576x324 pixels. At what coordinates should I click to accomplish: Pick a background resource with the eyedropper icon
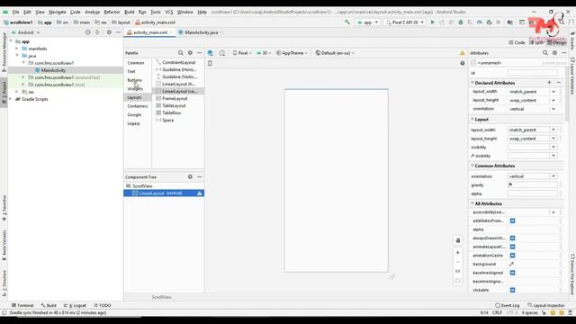click(x=511, y=264)
